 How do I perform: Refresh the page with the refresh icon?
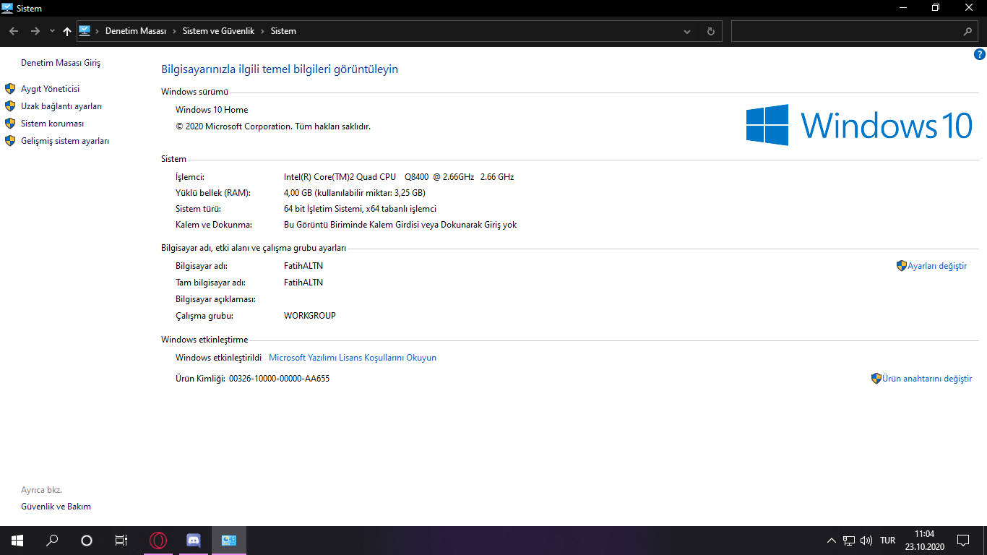click(x=710, y=32)
